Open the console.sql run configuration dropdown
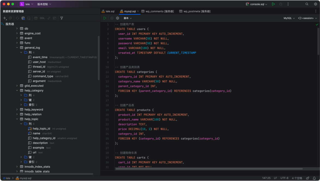This screenshot has width=320, height=181. (x=256, y=4)
